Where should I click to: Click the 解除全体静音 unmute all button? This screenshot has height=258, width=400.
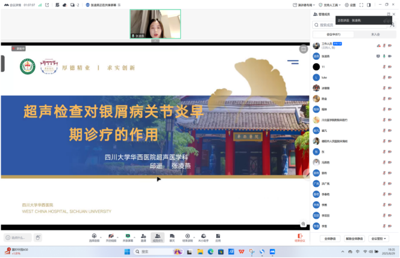point(354,239)
